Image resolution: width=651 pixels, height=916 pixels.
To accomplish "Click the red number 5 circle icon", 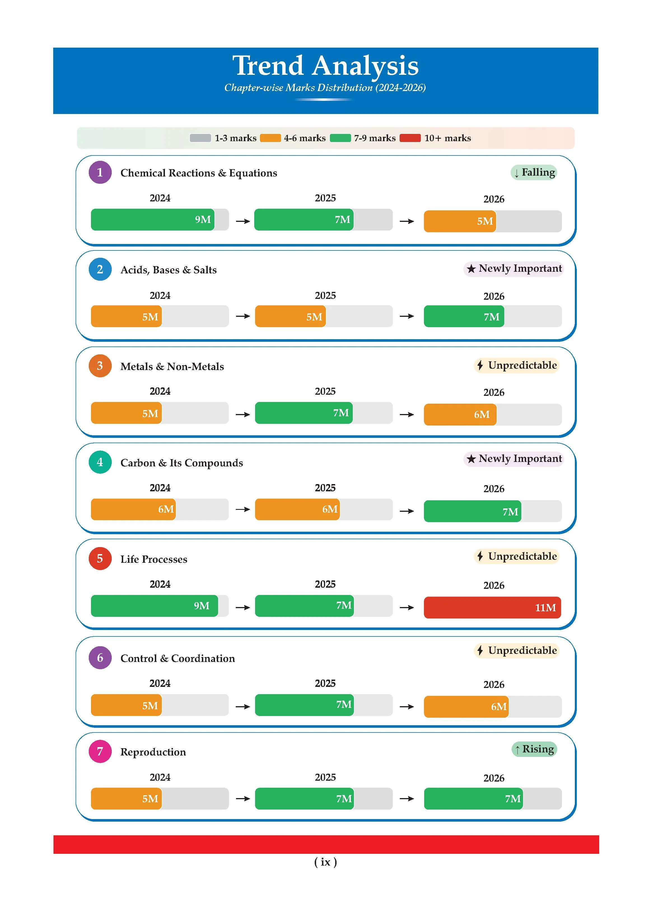I will [100, 558].
